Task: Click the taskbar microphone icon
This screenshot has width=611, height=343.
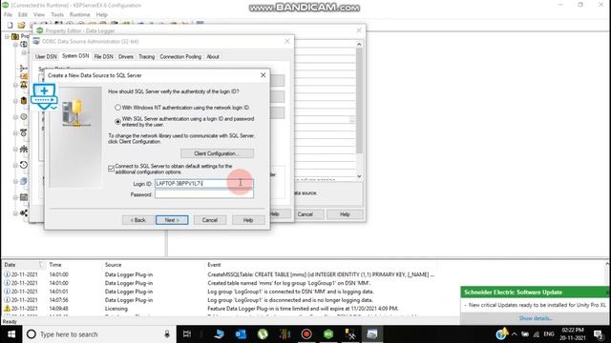Action: pyautogui.click(x=167, y=334)
